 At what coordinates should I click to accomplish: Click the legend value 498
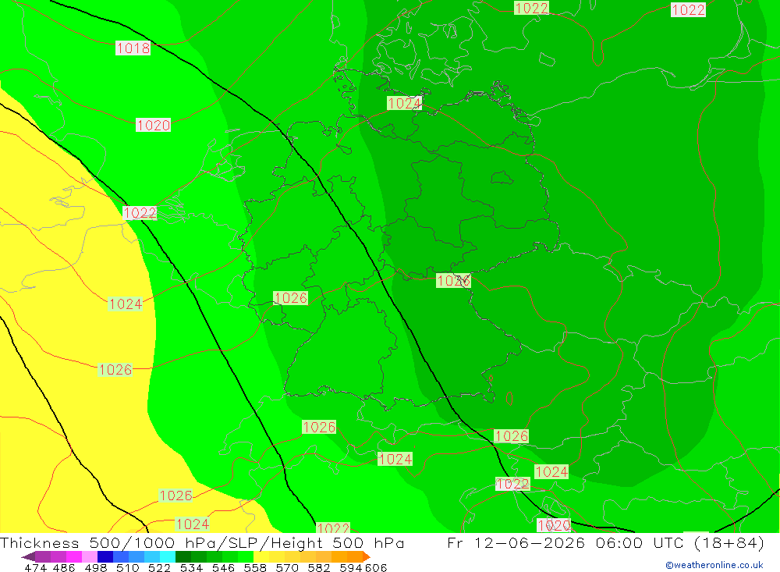[x=95, y=567]
